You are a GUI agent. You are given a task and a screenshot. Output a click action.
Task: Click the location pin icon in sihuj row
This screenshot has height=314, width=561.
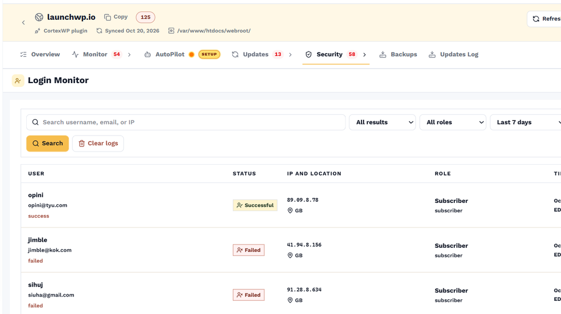click(x=290, y=300)
